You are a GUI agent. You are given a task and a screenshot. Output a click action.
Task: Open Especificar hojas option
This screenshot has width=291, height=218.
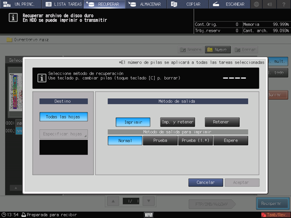(64, 134)
